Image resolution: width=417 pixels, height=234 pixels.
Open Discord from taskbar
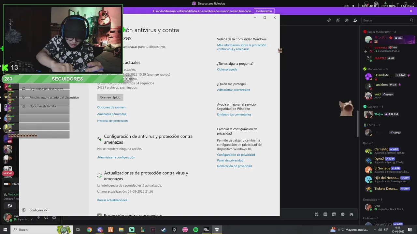(100, 230)
